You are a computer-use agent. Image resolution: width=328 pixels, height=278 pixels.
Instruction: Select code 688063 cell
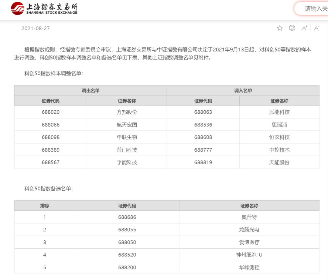pyautogui.click(x=203, y=112)
